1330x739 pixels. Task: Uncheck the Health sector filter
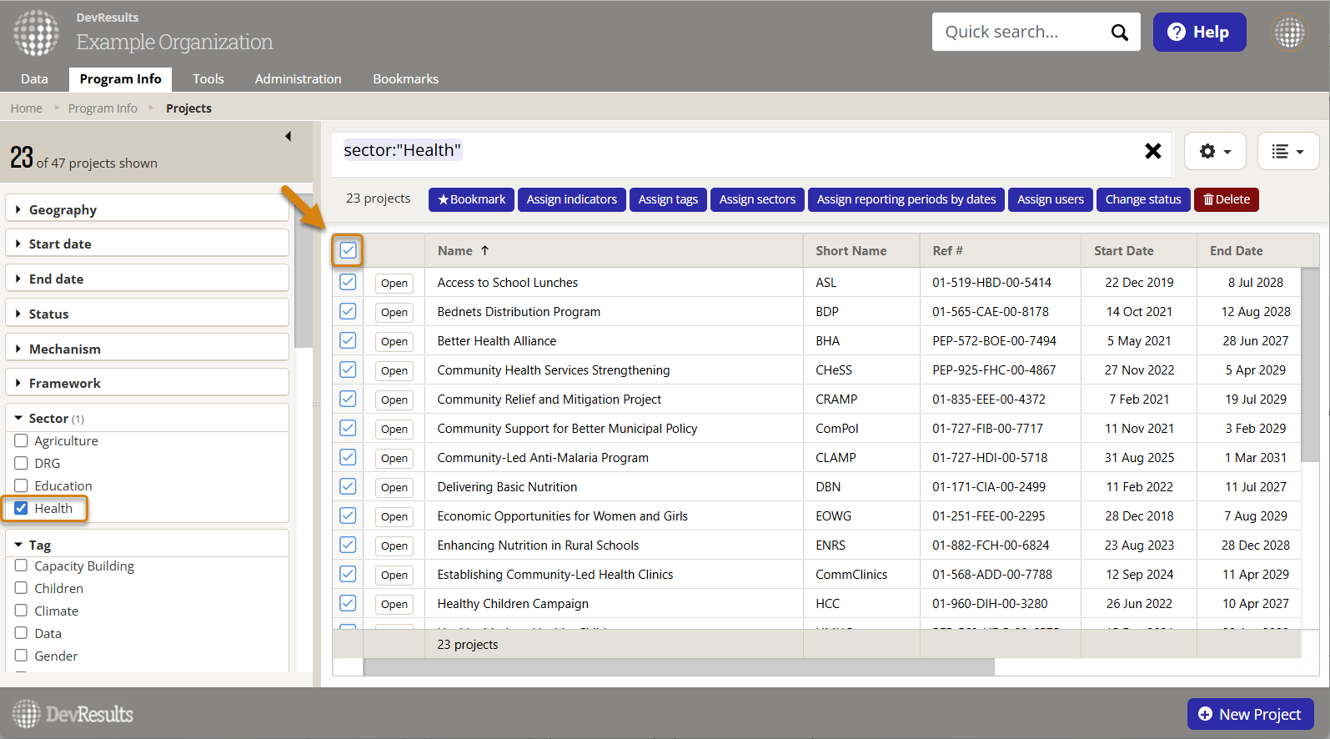point(22,508)
